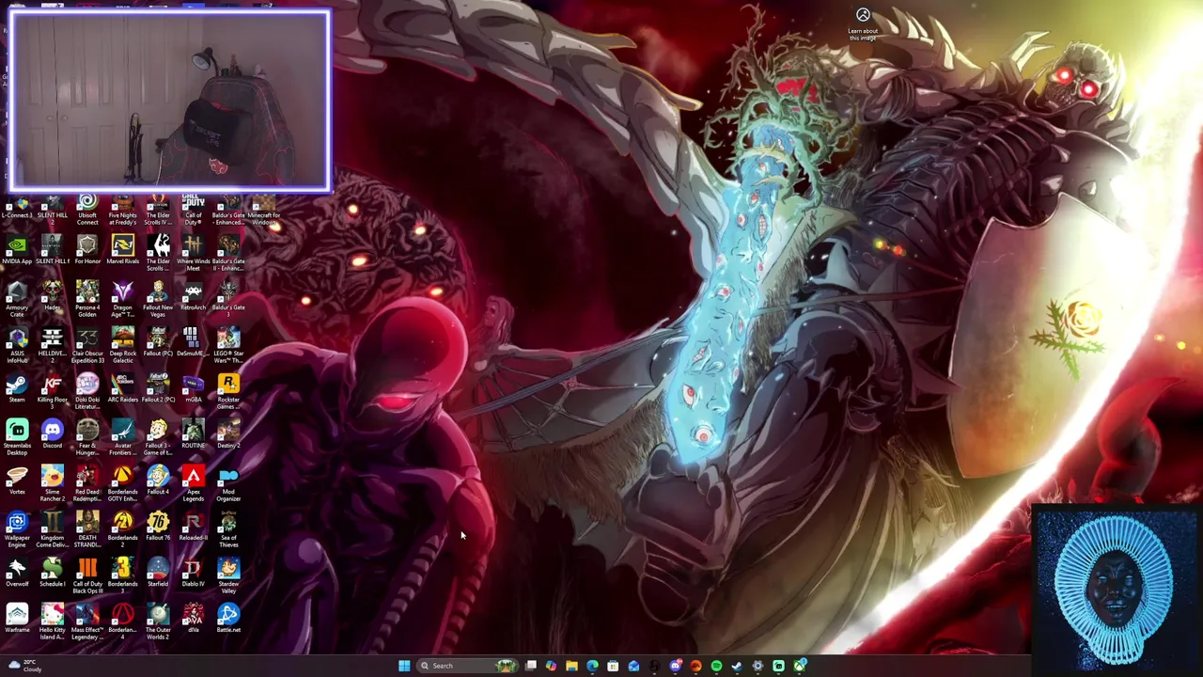Open Microsoft Store on the taskbar
Image resolution: width=1203 pixels, height=677 pixels.
click(613, 666)
